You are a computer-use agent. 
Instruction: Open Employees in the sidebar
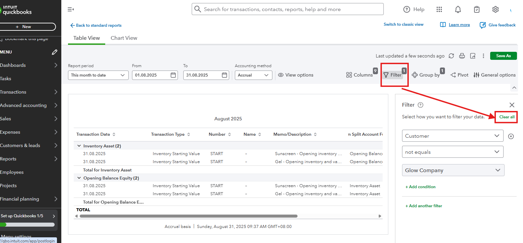point(12,172)
